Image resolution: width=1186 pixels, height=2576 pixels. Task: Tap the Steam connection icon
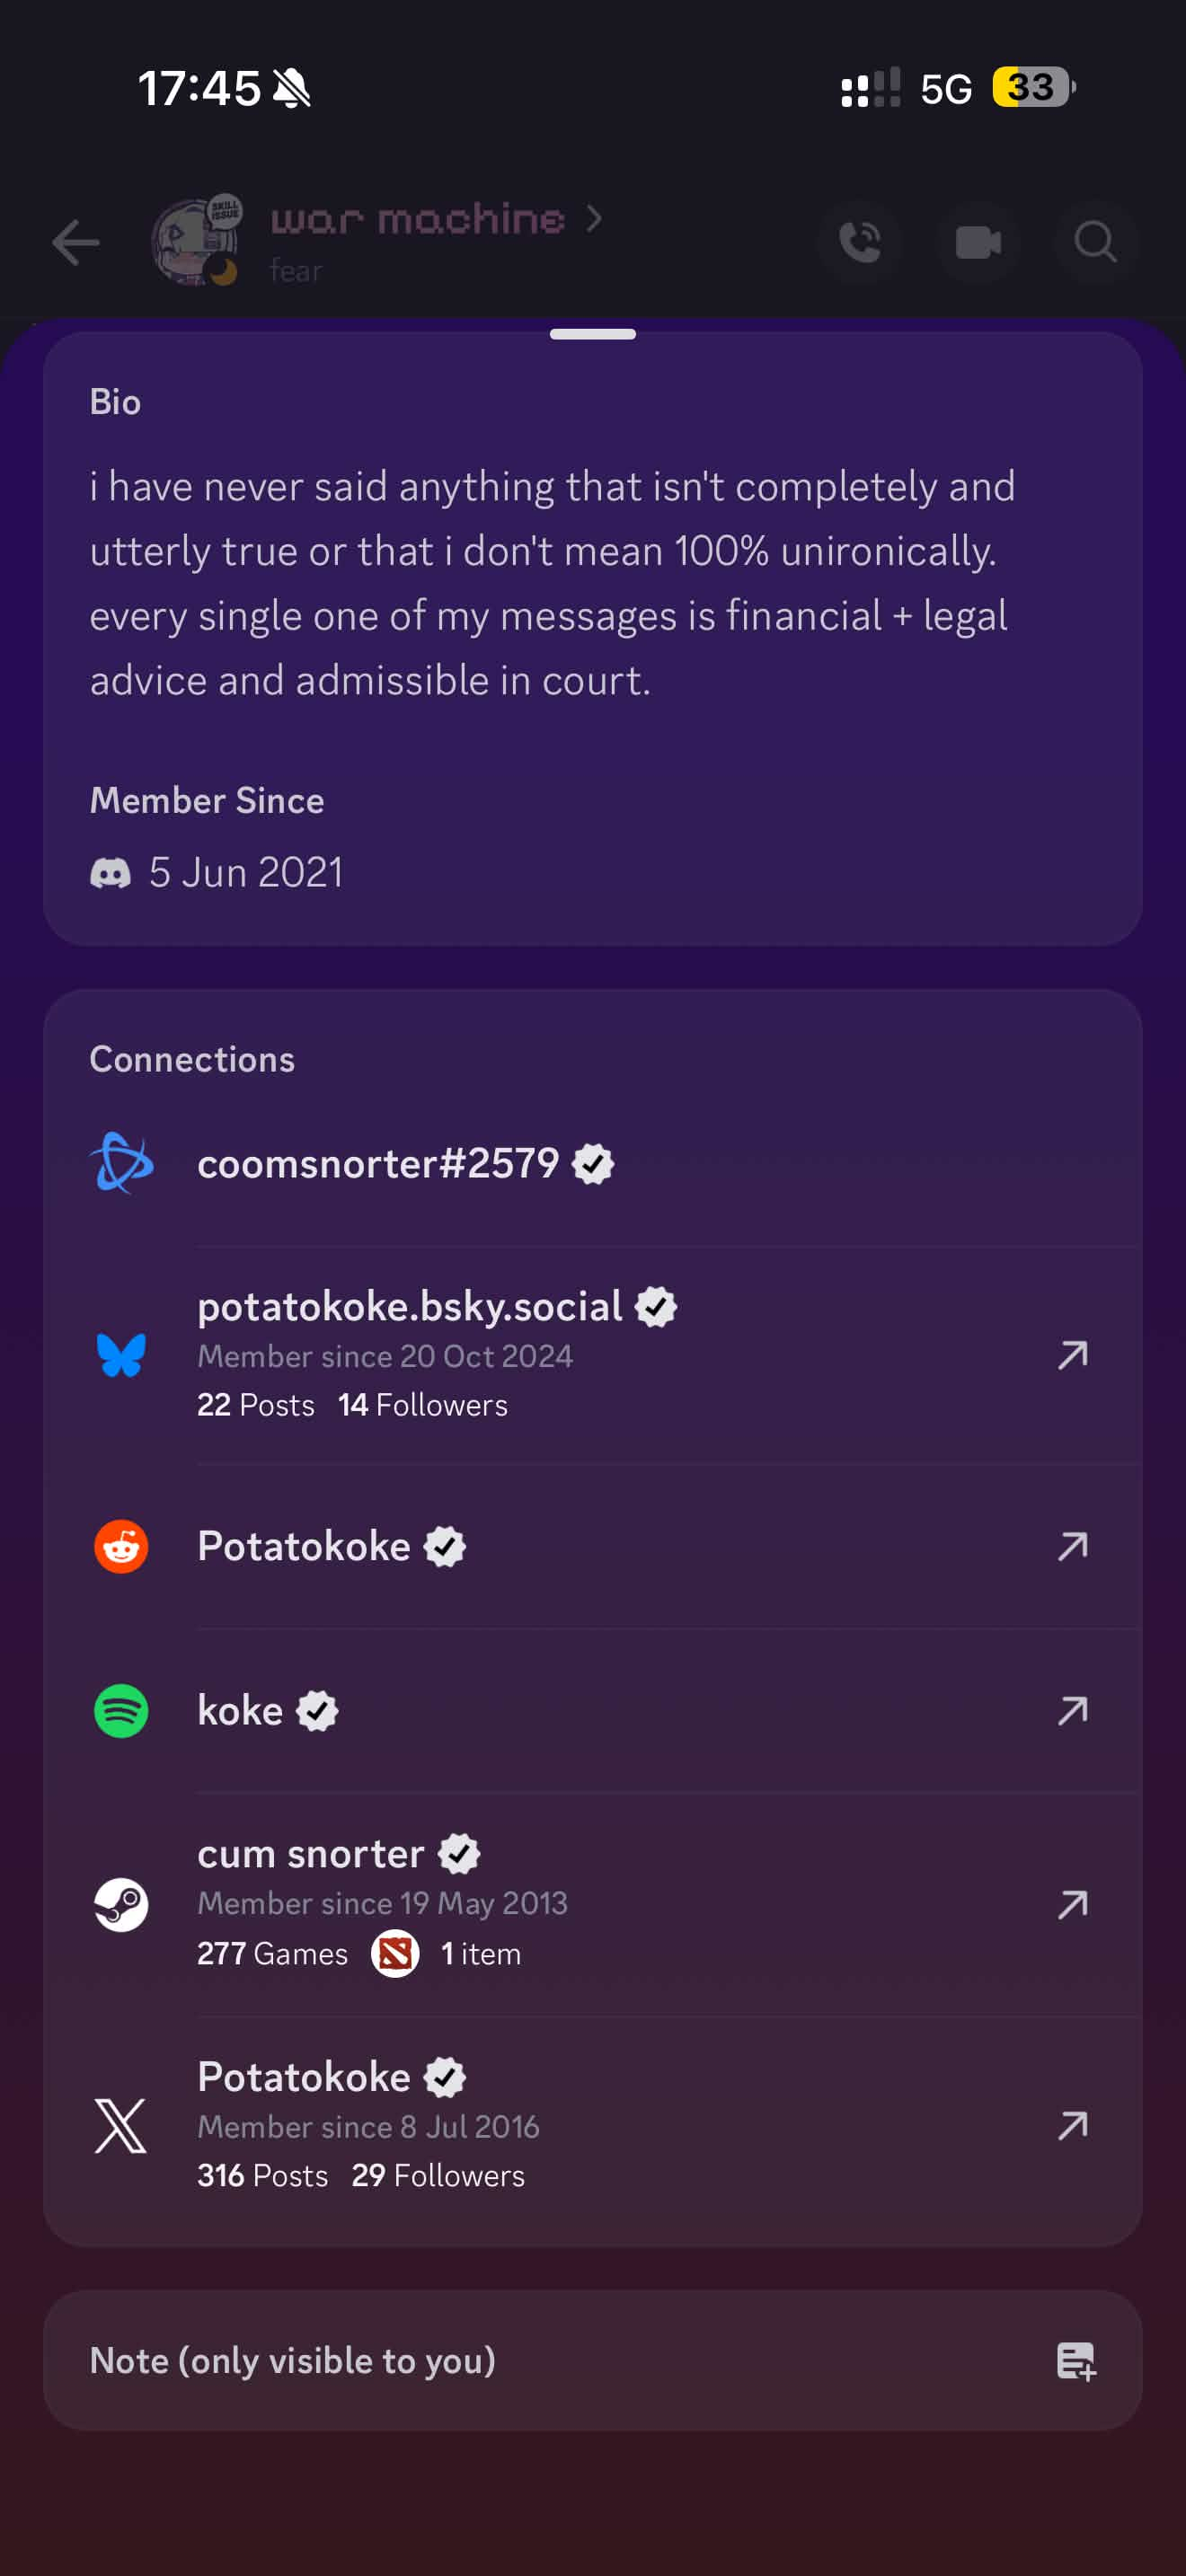pos(121,1904)
